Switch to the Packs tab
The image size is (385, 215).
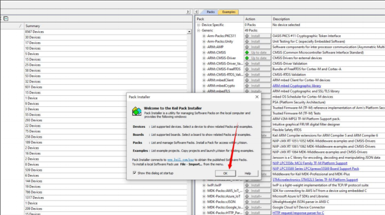click(x=210, y=12)
